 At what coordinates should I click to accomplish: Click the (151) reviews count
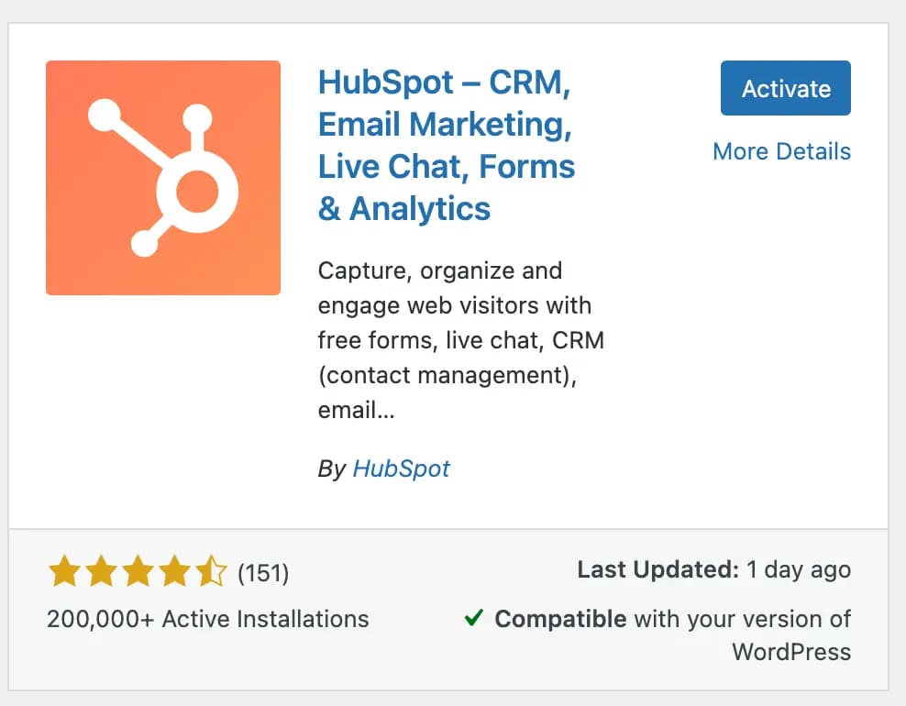point(264,572)
